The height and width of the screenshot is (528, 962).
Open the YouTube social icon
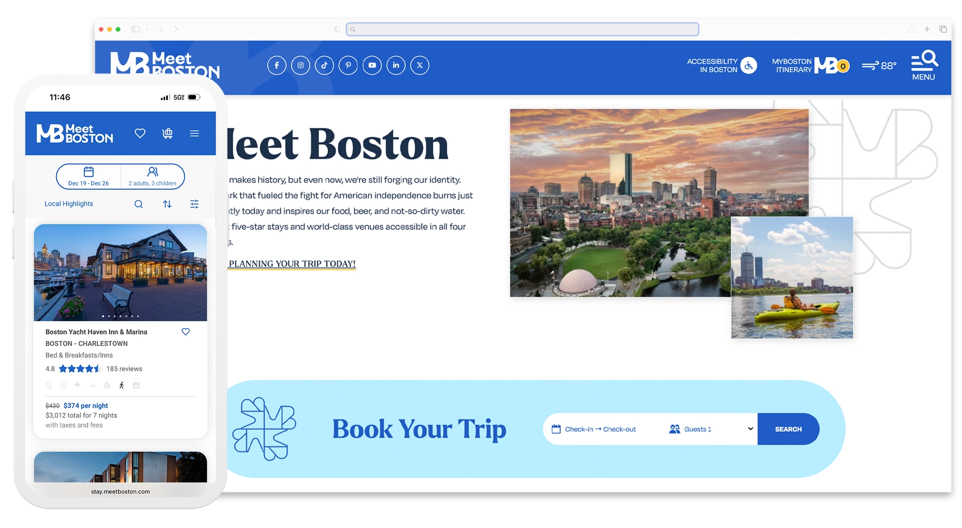(372, 65)
